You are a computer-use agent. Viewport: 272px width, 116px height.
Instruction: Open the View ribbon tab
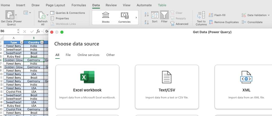127,5
